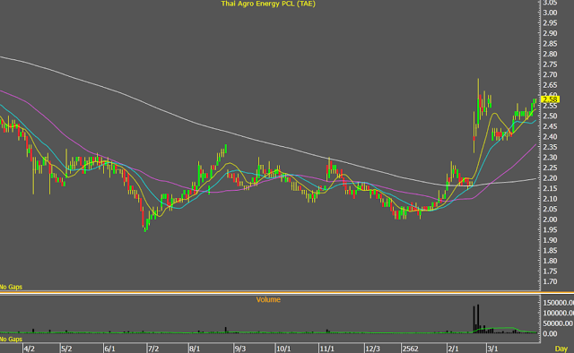Click the 2.05 price axis label
The height and width of the screenshot is (353, 574).
[550, 209]
